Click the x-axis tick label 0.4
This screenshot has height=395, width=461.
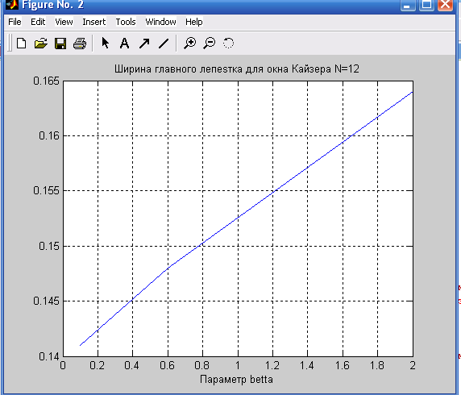(x=131, y=366)
